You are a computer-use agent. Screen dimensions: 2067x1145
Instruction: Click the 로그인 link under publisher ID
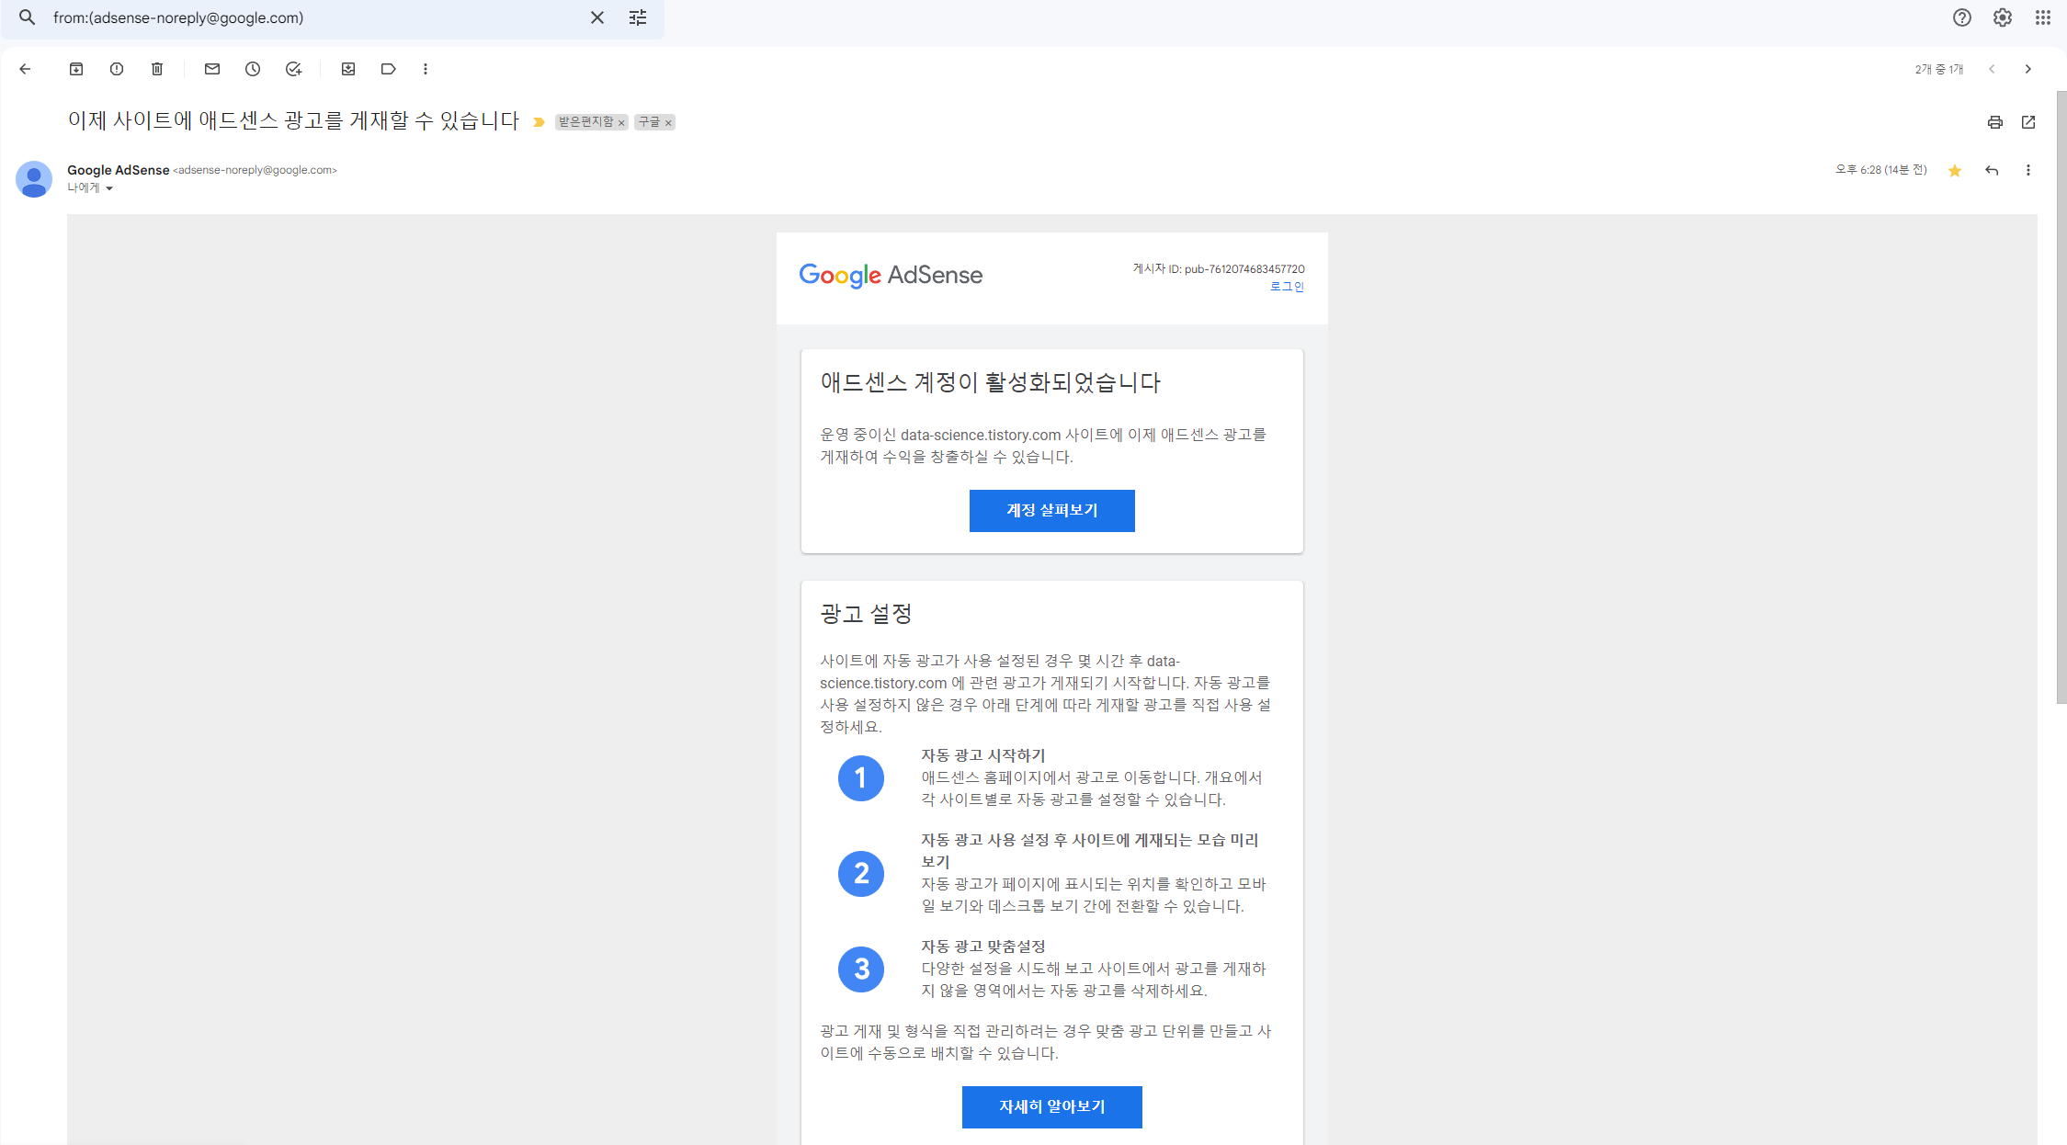coord(1287,287)
